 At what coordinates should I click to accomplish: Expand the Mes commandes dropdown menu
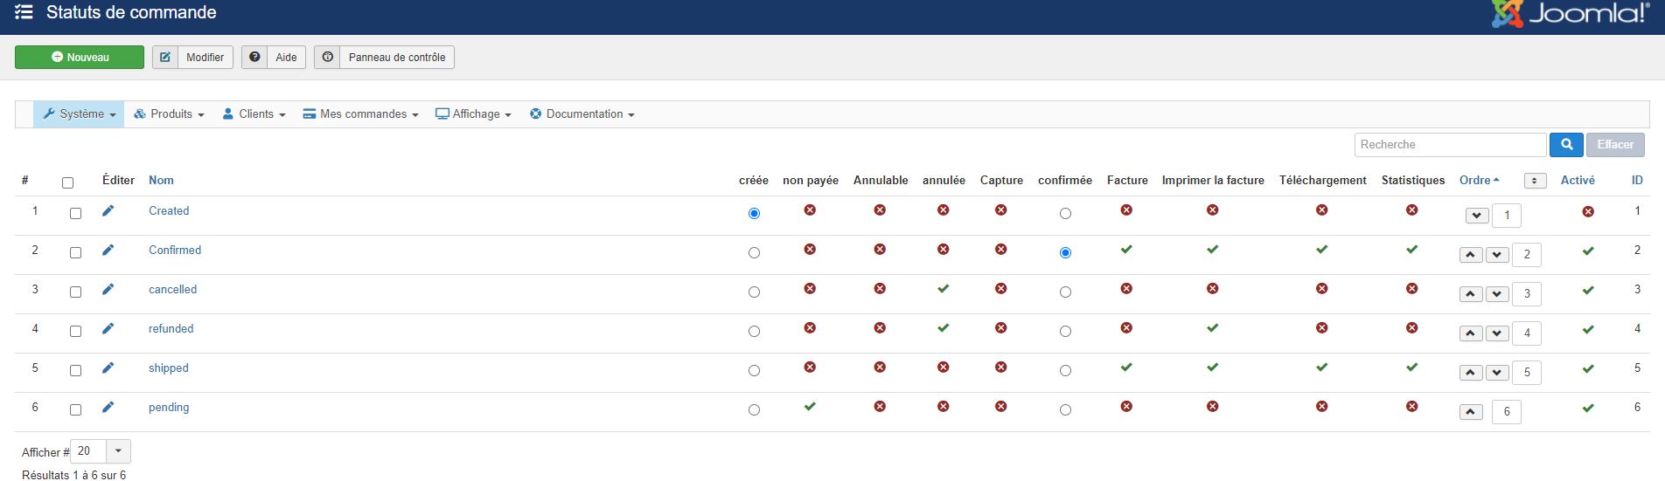(x=360, y=114)
